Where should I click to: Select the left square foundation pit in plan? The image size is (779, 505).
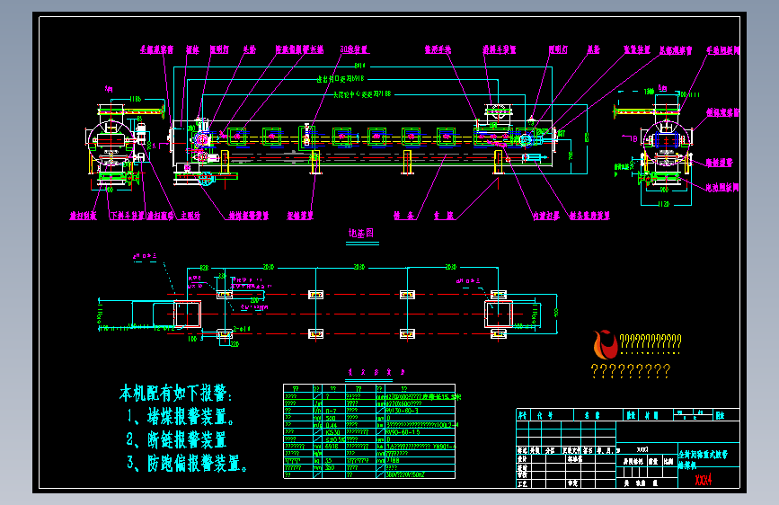187,315
